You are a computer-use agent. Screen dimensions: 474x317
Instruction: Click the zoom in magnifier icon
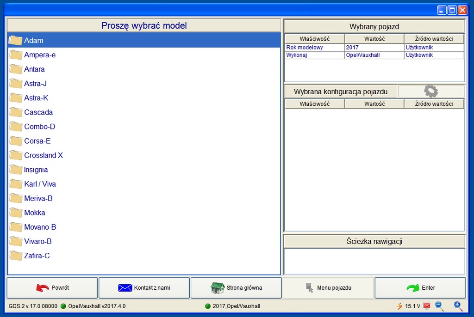(x=458, y=306)
